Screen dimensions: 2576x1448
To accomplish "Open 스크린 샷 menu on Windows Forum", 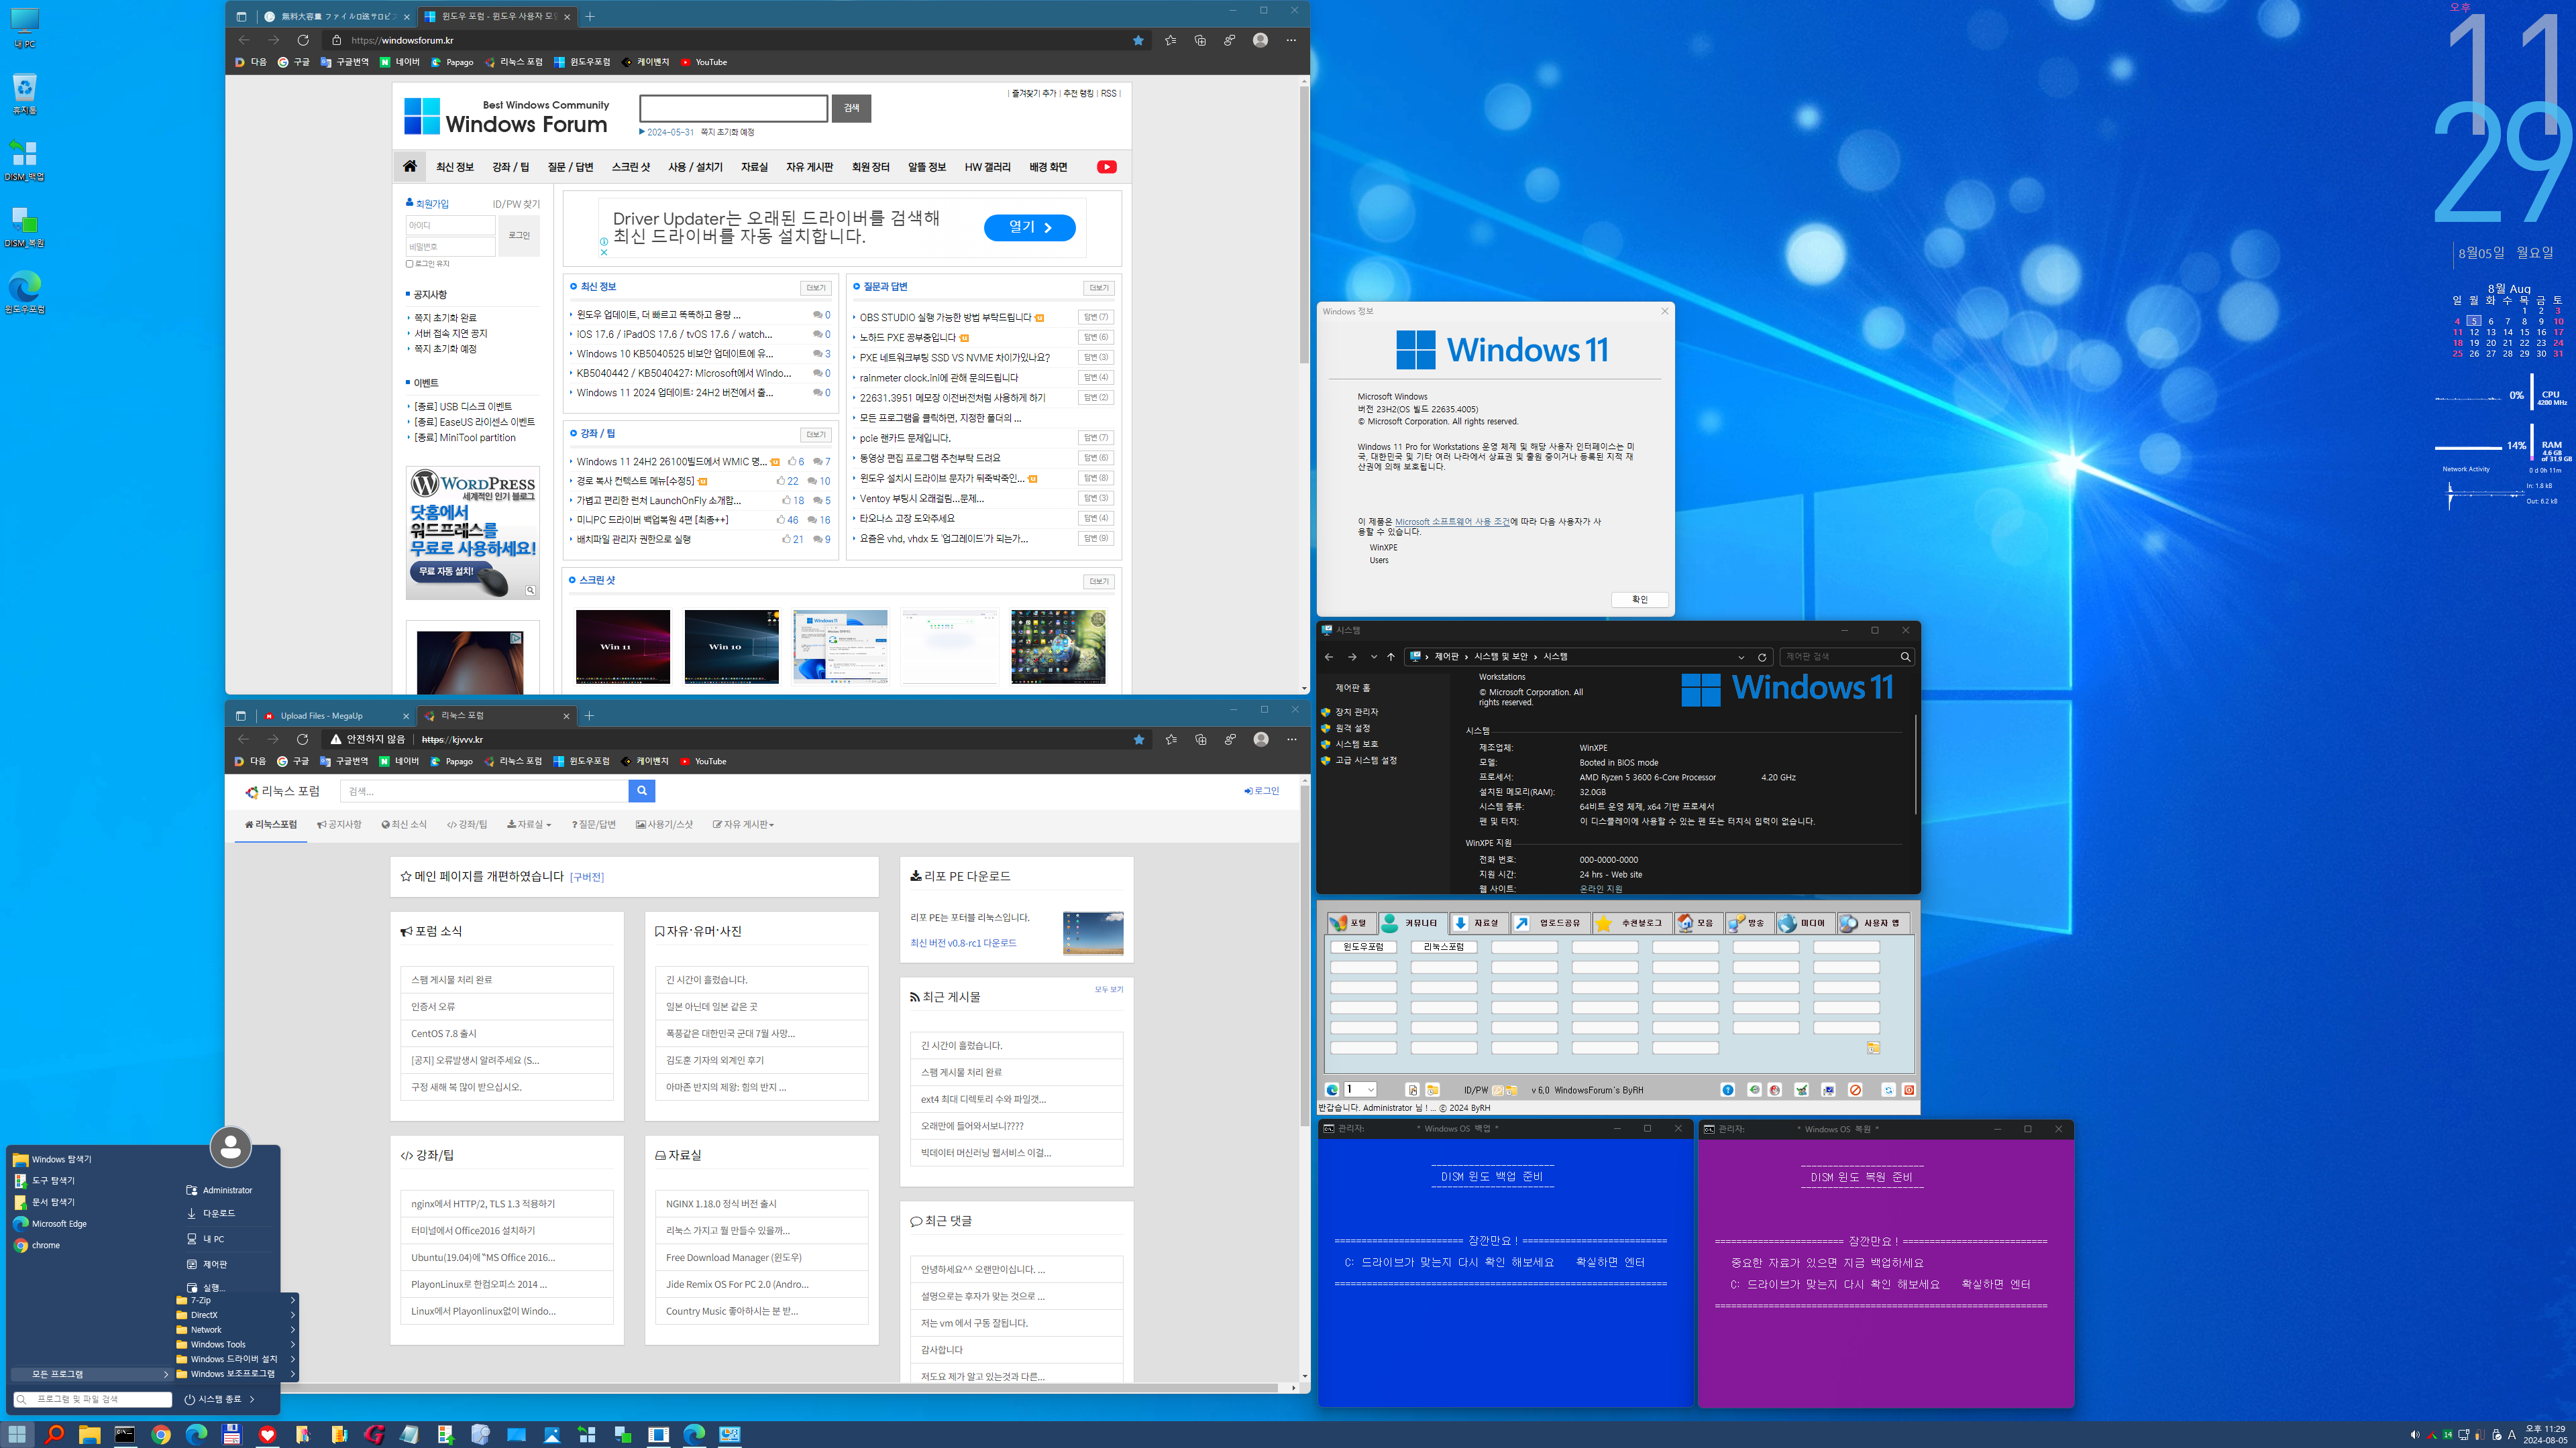I will tap(631, 167).
